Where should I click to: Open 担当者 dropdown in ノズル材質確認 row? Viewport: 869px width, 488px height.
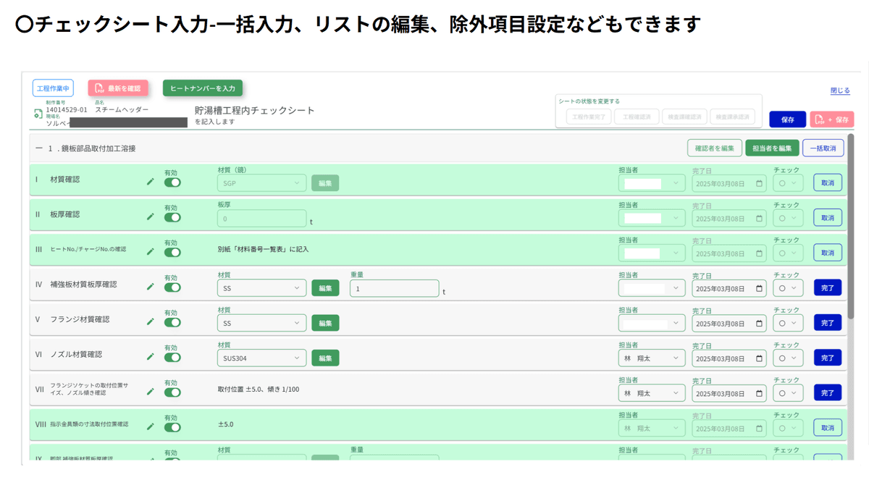coord(651,358)
